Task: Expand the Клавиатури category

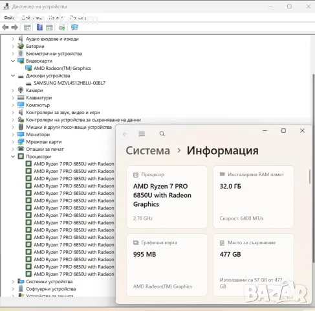Action: tap(13, 98)
